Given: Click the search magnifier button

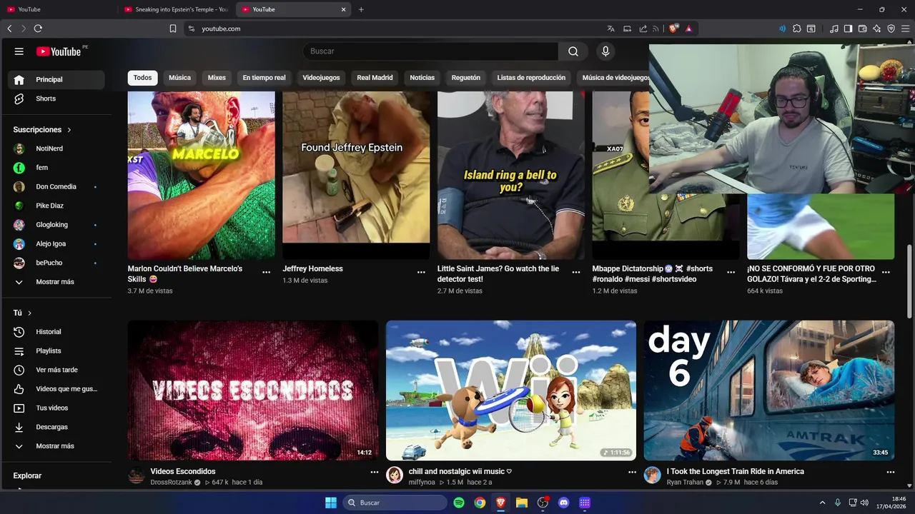Looking at the screenshot, I should point(573,51).
